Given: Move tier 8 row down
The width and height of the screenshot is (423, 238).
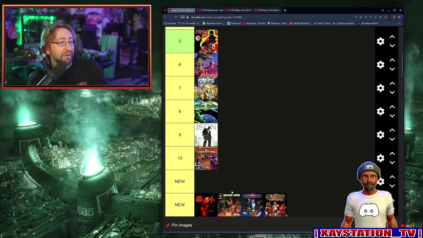Looking at the screenshot, I should coord(392,116).
